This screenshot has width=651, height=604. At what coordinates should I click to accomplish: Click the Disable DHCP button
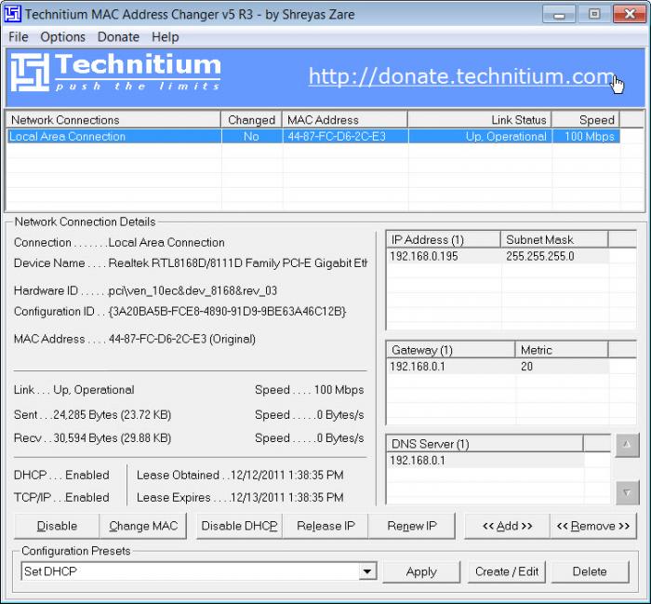click(240, 526)
